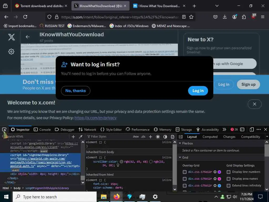Open the 26 errors indicator
This screenshot has width=269, height=202.
234,129
